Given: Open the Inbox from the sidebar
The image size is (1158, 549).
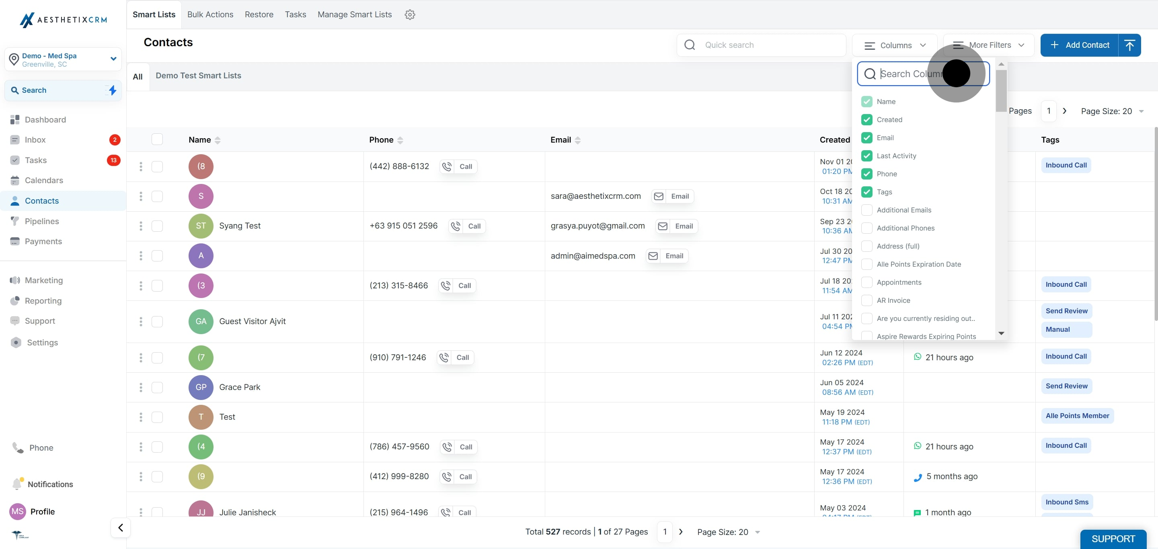Looking at the screenshot, I should pyautogui.click(x=35, y=140).
